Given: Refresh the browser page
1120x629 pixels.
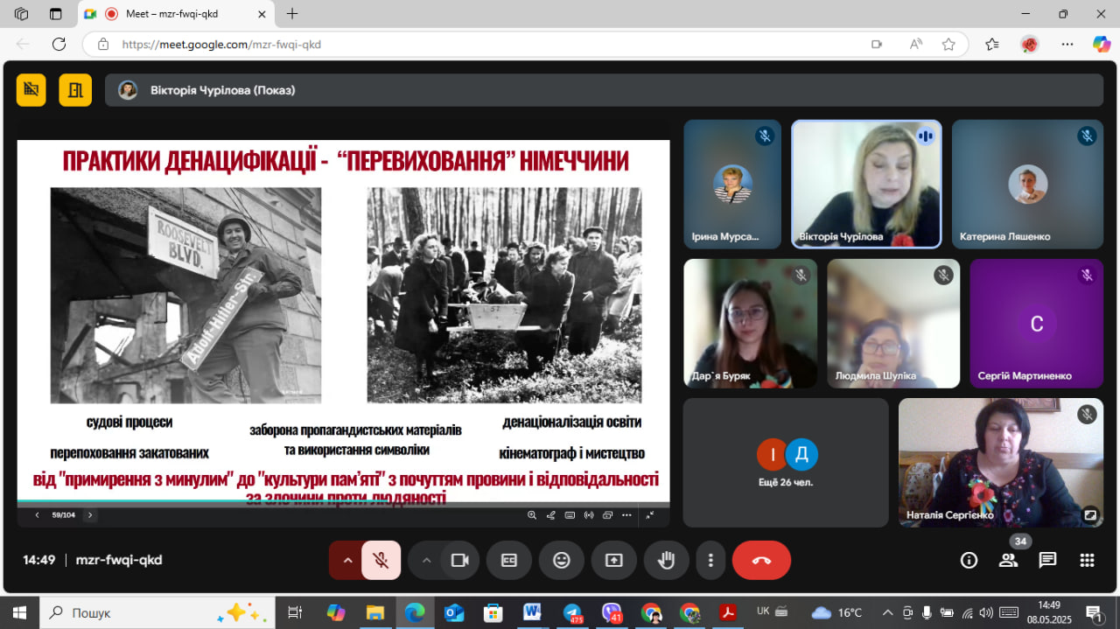Looking at the screenshot, I should pos(59,44).
